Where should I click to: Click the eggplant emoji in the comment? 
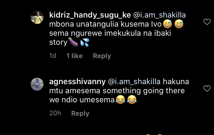(x=73, y=42)
